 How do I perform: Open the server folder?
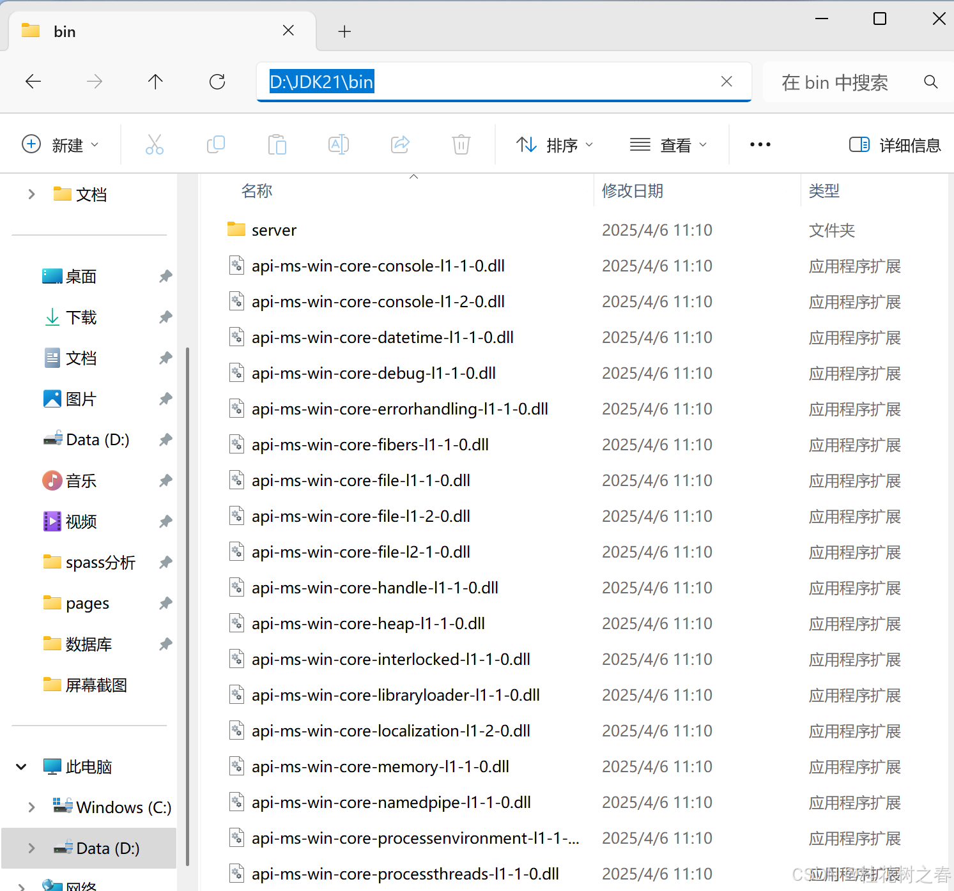(273, 229)
